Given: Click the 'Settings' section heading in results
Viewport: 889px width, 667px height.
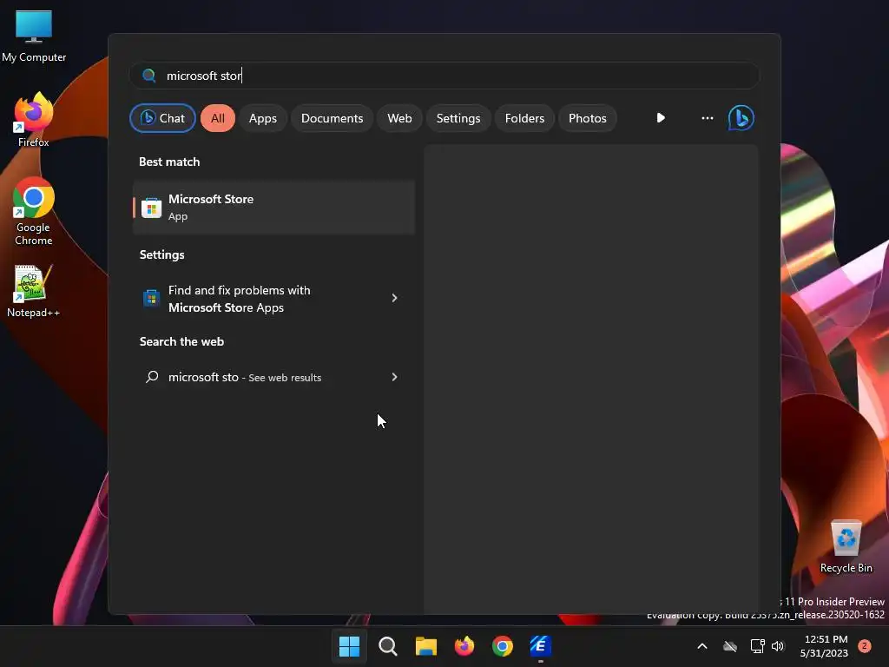Looking at the screenshot, I should [161, 254].
